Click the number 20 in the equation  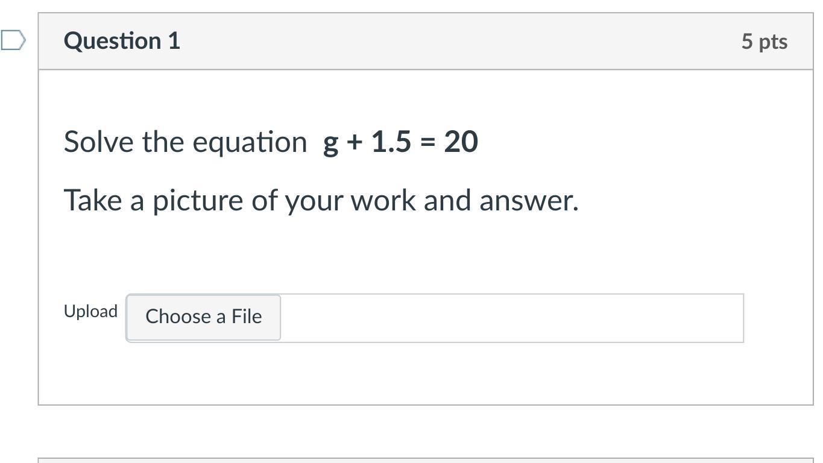point(461,142)
